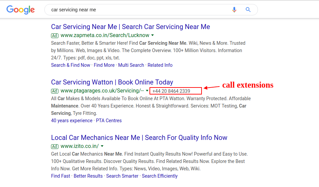Click the 'Find More' sitelink
The width and height of the screenshot is (319, 187).
pos(104,65)
